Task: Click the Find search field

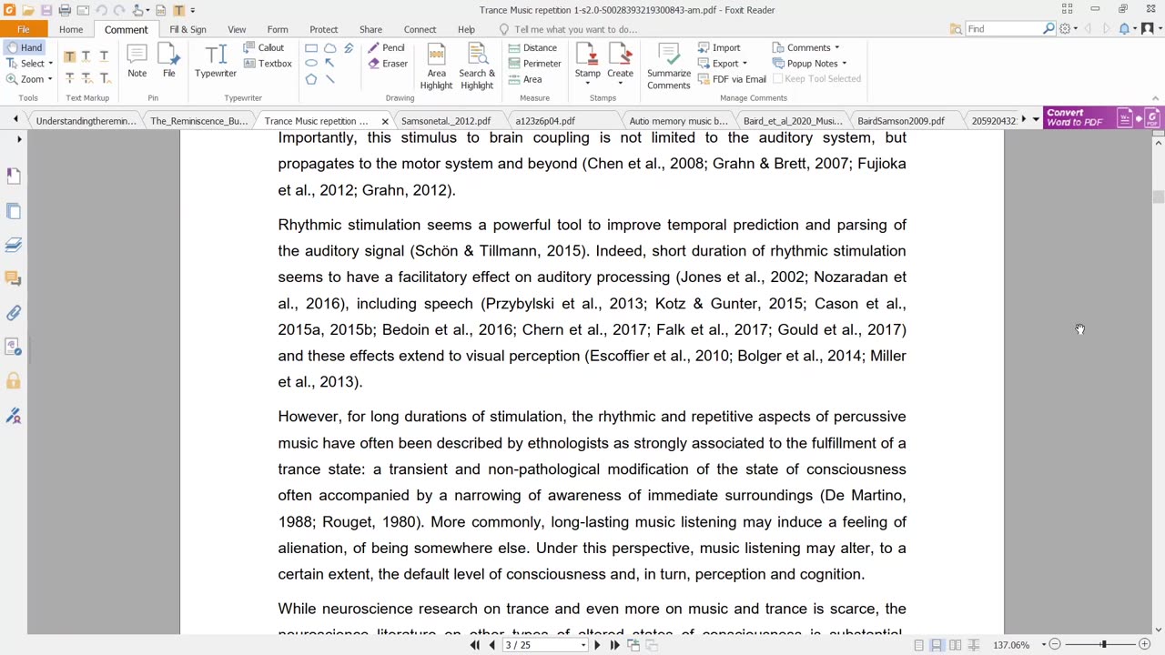Action: 1005,29
